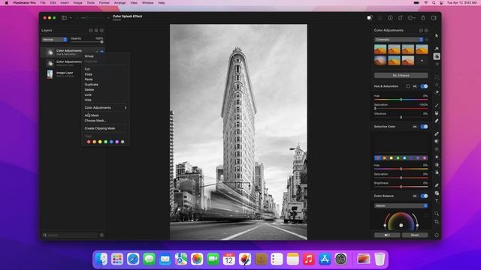Choose Group from the context menu
481x270 pixels.
click(x=89, y=56)
